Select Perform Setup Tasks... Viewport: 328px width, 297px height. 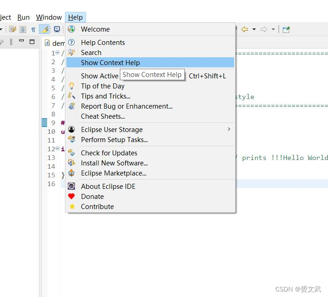coord(150,140)
